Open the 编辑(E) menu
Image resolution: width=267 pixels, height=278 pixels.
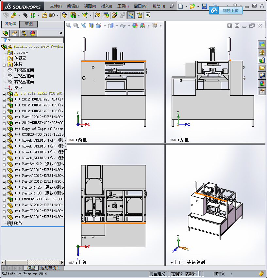coord(73,6)
